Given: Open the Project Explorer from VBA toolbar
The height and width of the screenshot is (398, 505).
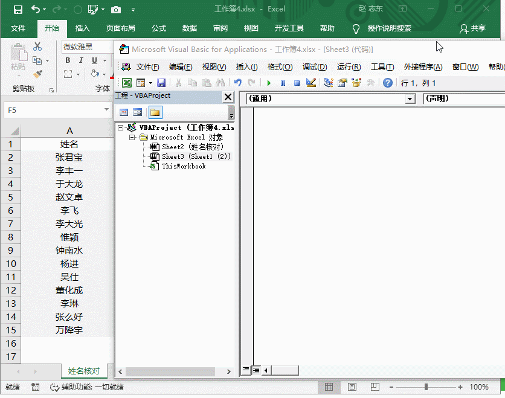Looking at the screenshot, I should (329, 83).
